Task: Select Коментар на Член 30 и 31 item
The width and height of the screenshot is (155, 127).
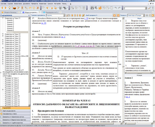Action: (x=14, y=70)
